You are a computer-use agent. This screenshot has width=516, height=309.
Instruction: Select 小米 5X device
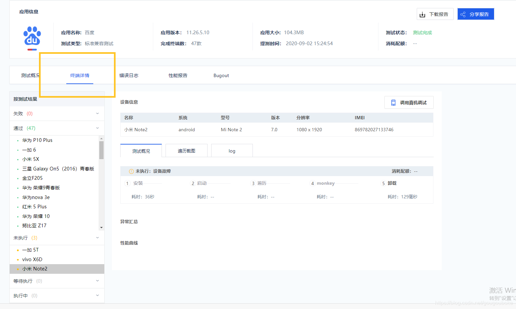click(31, 159)
